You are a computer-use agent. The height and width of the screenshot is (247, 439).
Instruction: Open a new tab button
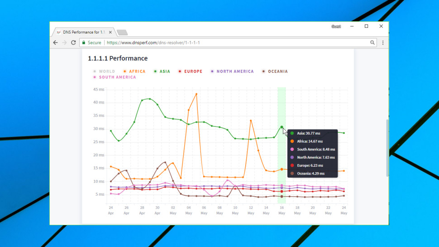(122, 33)
